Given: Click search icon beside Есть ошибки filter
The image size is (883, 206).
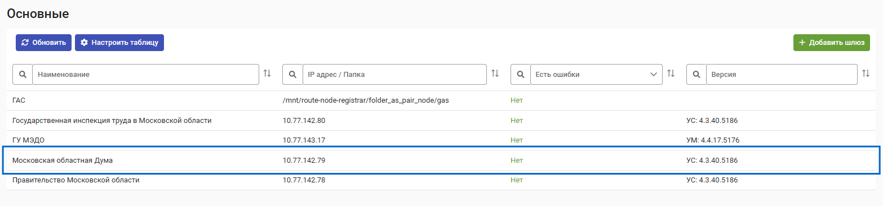Looking at the screenshot, I should (521, 74).
